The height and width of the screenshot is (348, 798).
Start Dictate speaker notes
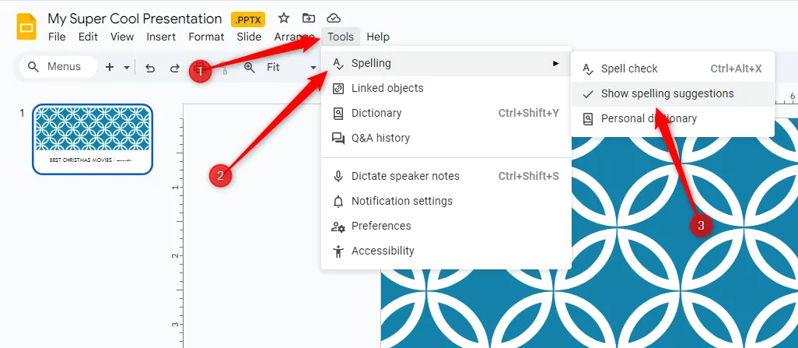[x=446, y=176]
